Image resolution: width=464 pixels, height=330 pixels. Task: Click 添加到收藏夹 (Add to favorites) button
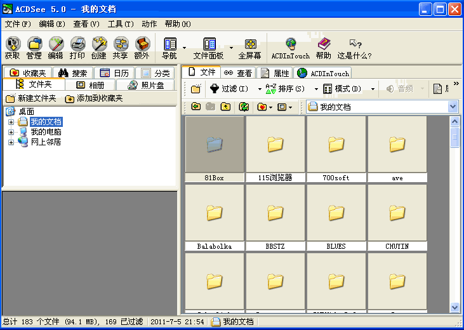[x=94, y=98]
